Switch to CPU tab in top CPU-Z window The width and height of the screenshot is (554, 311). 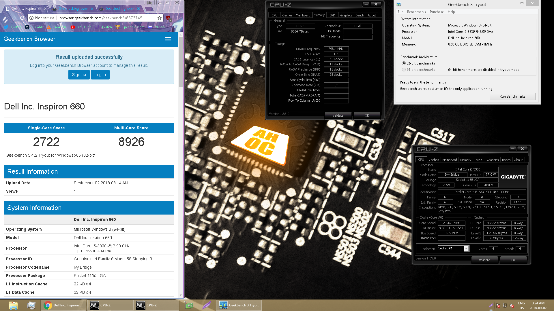(274, 15)
